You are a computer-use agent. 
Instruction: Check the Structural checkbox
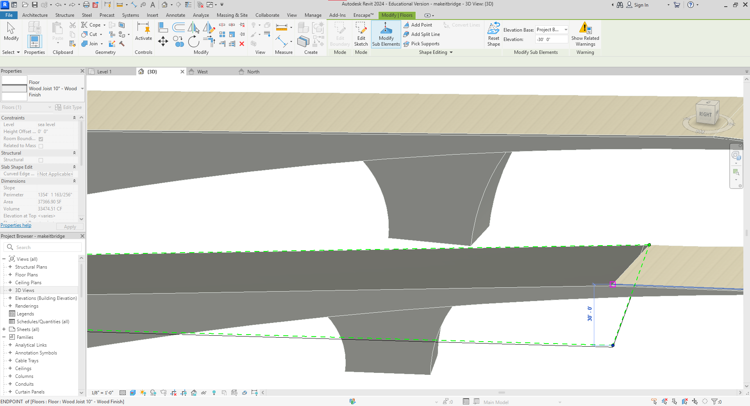click(41, 160)
